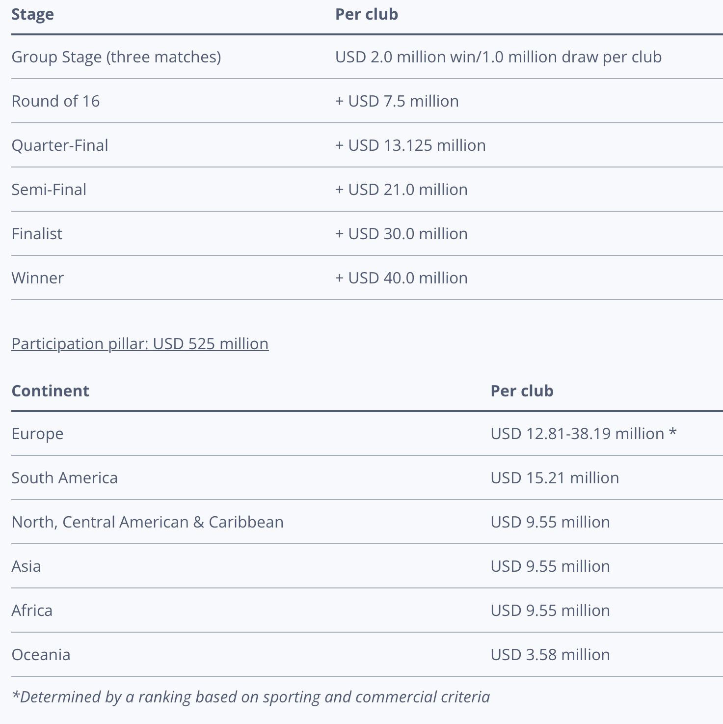Click North, Central American & Caribbean cell
723x724 pixels.
[148, 522]
